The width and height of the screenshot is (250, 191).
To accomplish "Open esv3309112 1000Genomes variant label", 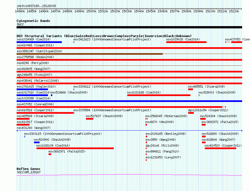I will tap(112, 87).
